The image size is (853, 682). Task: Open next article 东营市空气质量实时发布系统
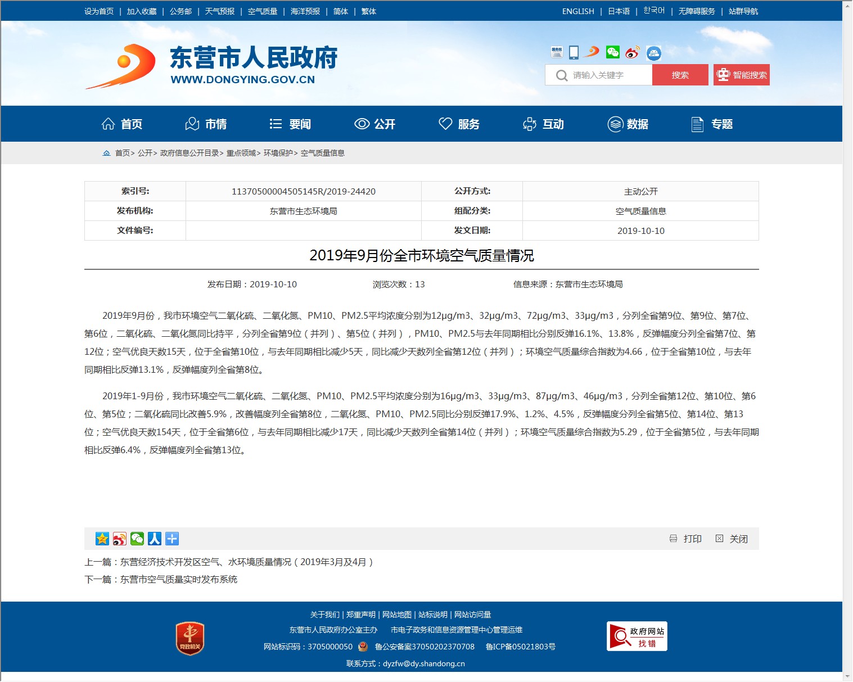178,579
